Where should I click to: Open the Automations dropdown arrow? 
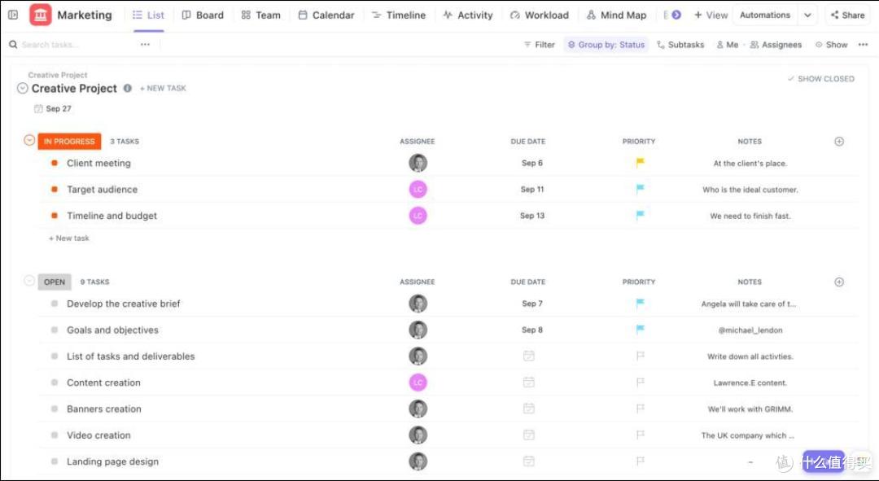click(x=807, y=15)
